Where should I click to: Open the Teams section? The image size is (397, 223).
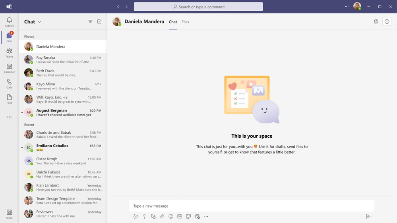[x=10, y=53]
